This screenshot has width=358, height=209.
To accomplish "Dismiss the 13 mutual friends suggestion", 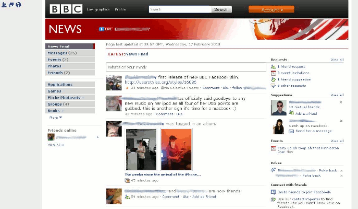I will click(341, 102).
